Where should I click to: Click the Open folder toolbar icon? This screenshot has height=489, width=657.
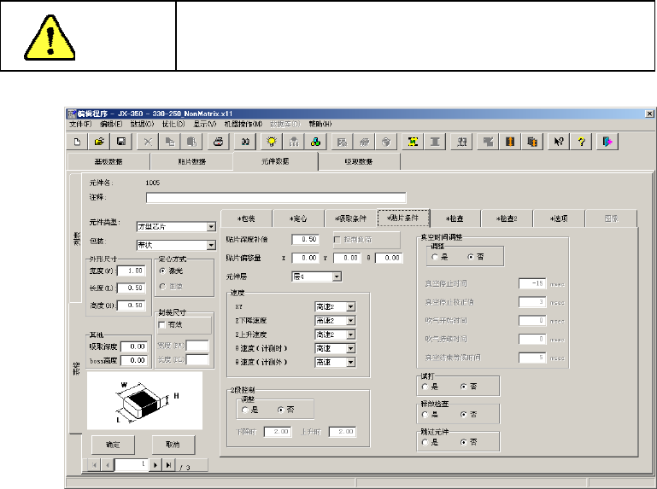point(99,143)
